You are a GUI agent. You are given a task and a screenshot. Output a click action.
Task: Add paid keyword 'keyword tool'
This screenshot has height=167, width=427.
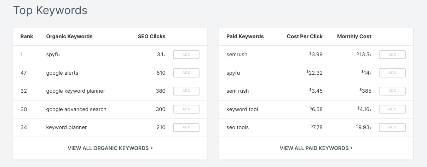pos(392,109)
